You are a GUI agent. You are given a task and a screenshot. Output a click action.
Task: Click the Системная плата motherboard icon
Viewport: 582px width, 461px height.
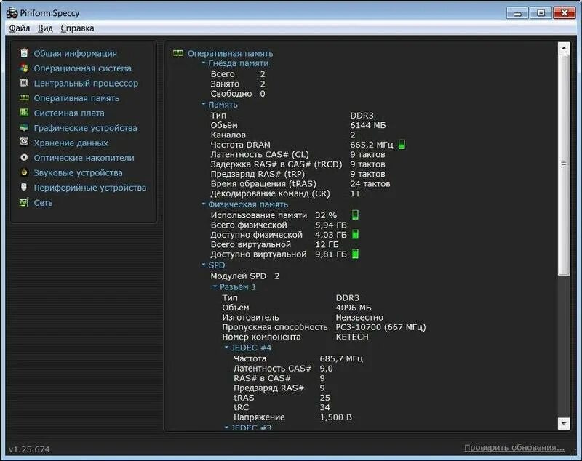pos(24,113)
